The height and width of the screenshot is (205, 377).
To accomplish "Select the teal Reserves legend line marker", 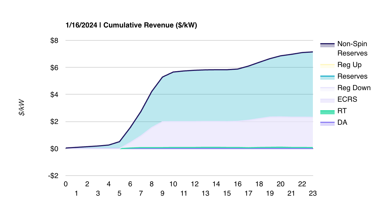I will coord(327,77).
